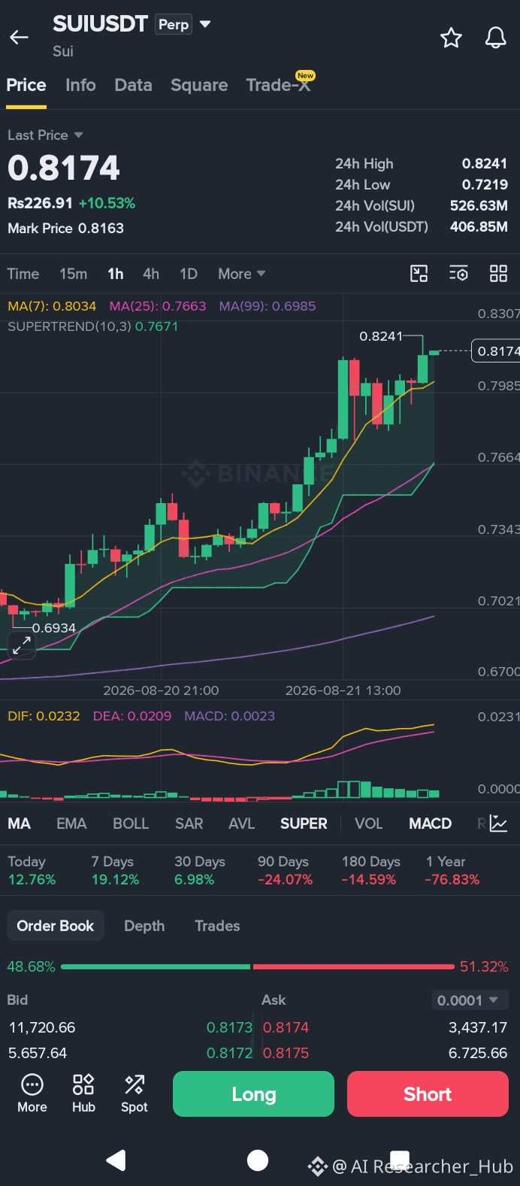Toggle the SUPER indicator
The height and width of the screenshot is (1186, 520).
point(304,824)
